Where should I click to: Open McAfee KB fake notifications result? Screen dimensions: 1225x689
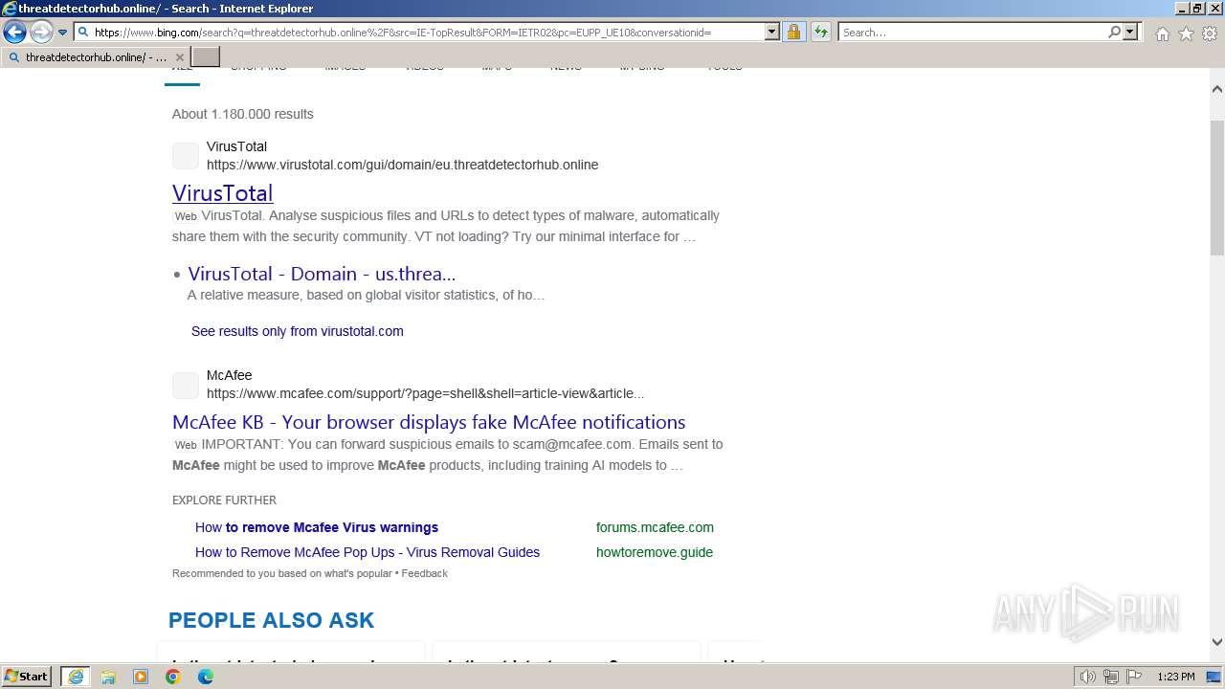click(x=429, y=422)
